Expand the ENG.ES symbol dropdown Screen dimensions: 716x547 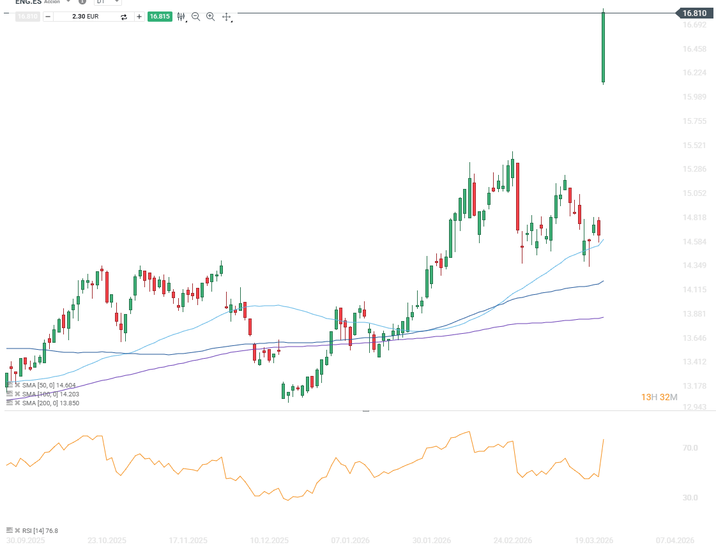point(68,2)
